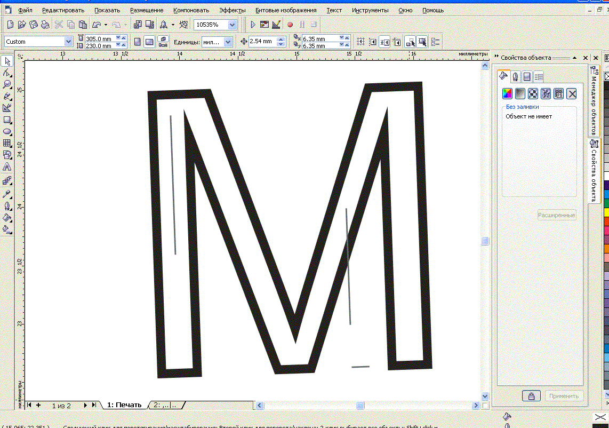Toggle Snap to Objects
This screenshot has width=609, height=428.
tap(385, 42)
